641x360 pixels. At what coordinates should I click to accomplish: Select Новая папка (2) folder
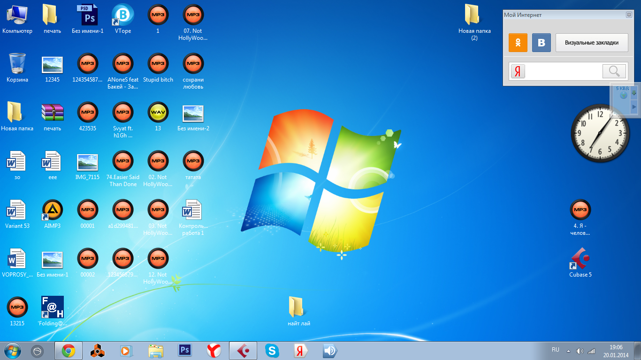(474, 22)
